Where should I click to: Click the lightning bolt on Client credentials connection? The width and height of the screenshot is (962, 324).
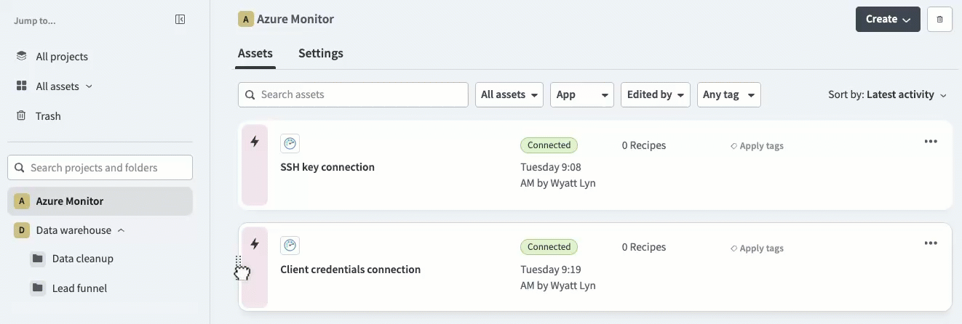(255, 244)
